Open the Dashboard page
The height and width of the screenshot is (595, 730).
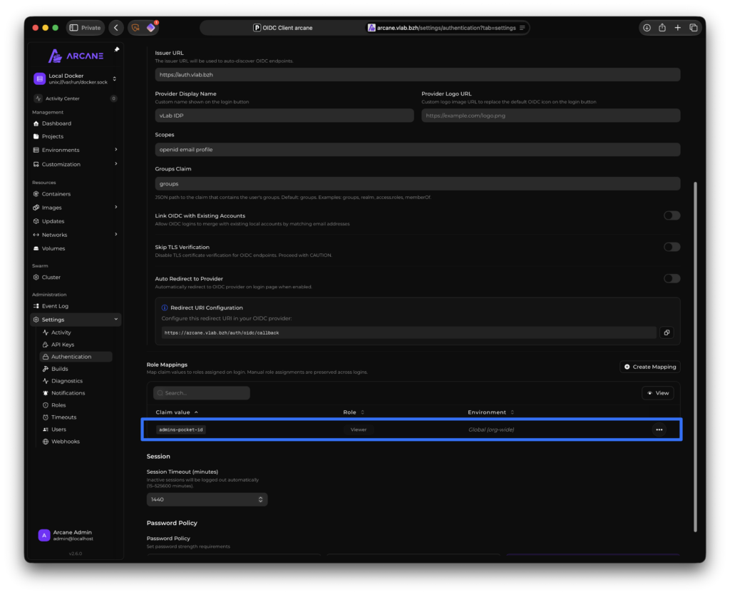coord(56,123)
